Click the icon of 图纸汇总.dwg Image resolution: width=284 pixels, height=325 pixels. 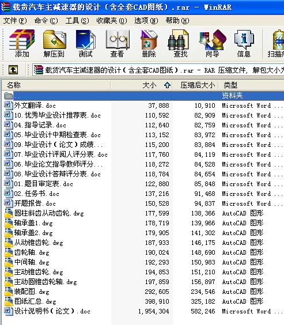pyautogui.click(x=9, y=301)
